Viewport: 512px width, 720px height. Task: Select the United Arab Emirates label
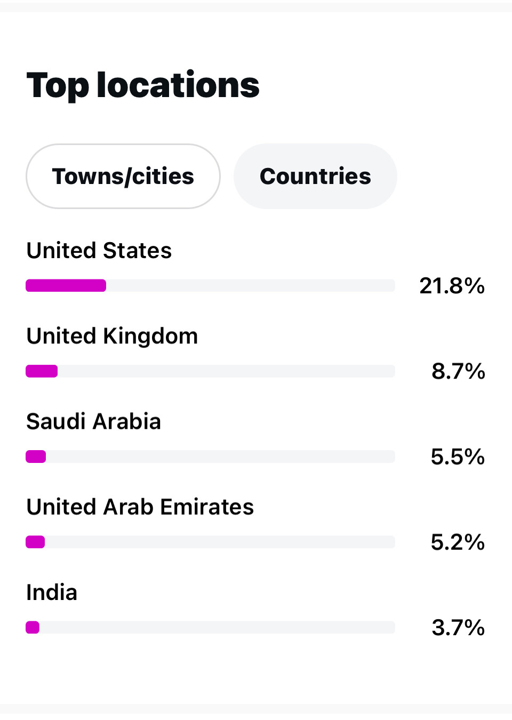point(140,507)
